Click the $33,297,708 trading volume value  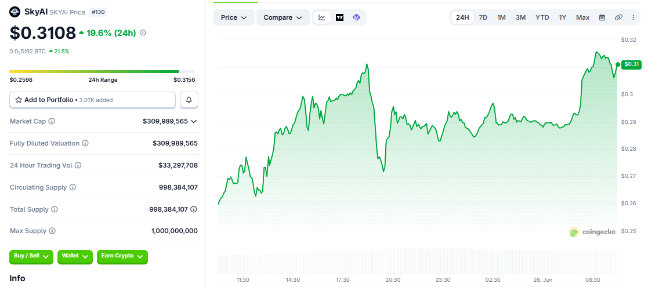pos(178,165)
